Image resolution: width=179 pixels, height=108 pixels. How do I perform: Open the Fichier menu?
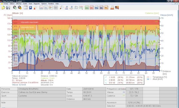(6, 4)
